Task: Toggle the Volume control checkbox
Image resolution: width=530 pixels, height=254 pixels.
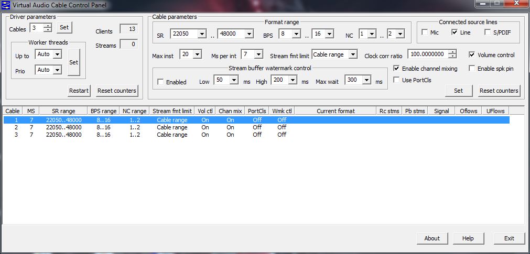Action: (472, 54)
